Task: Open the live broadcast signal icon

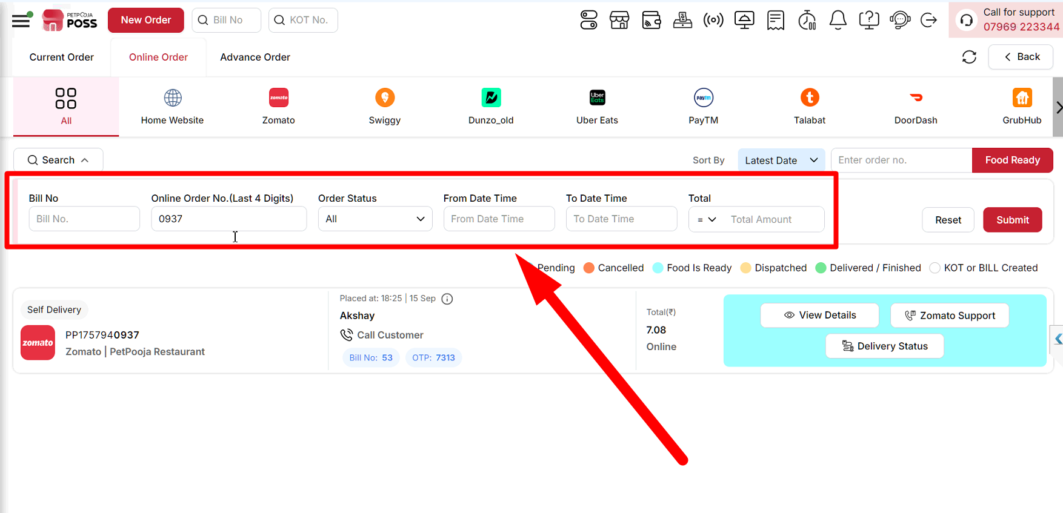Action: (713, 20)
